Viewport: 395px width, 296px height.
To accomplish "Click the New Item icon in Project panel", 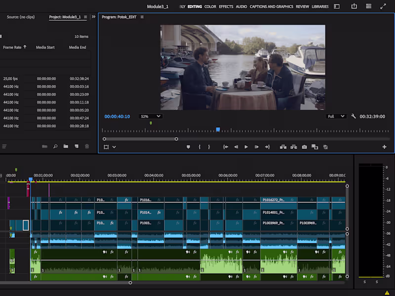I will tap(77, 147).
